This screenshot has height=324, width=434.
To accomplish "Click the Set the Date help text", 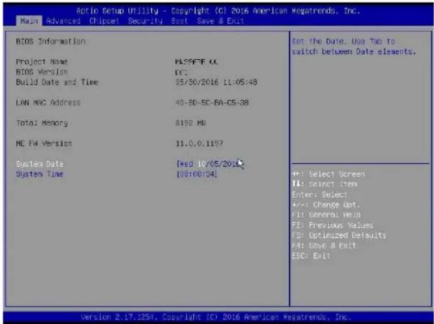I will (354, 46).
